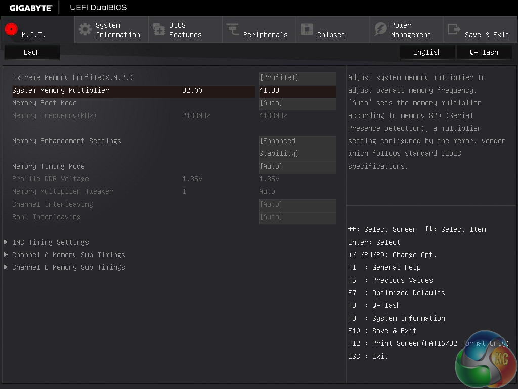Click the red M.I.T. icon
This screenshot has height=389, width=518.
tap(11, 29)
